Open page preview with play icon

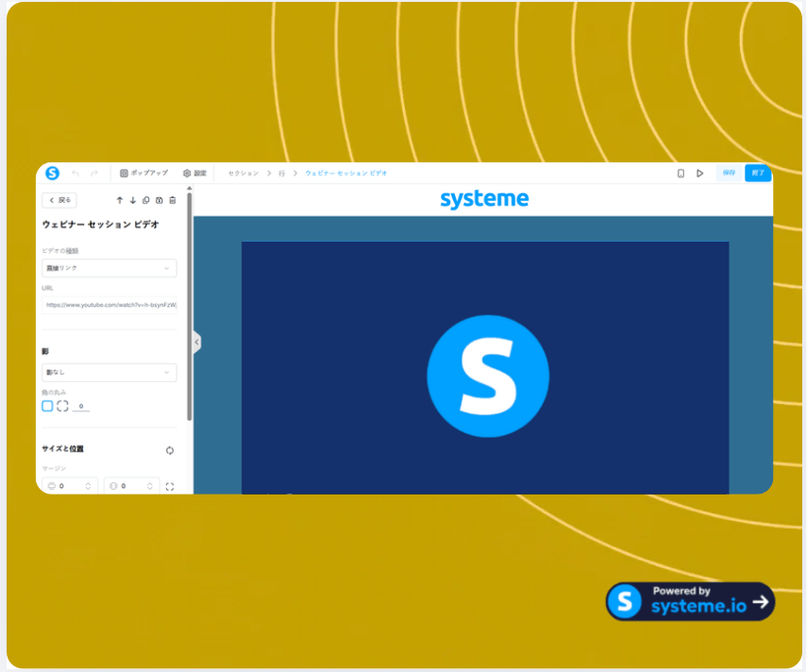(x=699, y=174)
